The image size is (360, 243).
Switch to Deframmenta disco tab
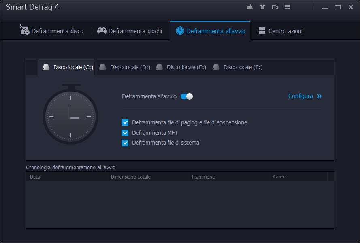52,31
